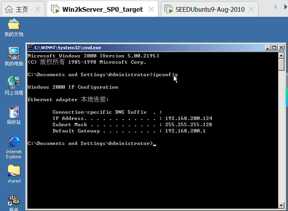This screenshot has width=288, height=211.
Task: Close the cmd.exe window
Action: coord(281,48)
